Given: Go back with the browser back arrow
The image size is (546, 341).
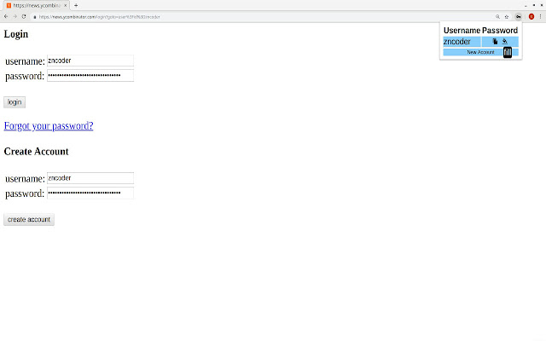Looking at the screenshot, I should [x=6, y=16].
